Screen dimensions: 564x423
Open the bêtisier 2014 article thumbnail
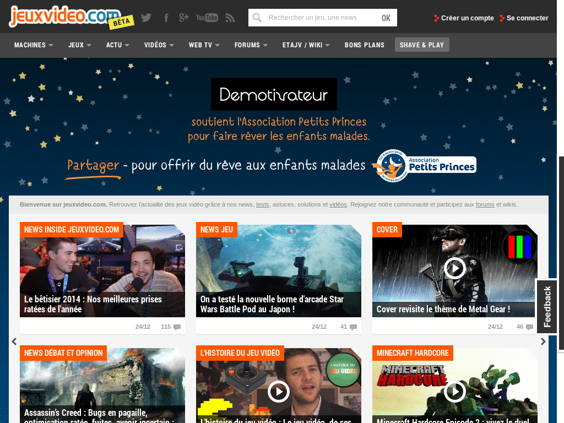pos(102,271)
